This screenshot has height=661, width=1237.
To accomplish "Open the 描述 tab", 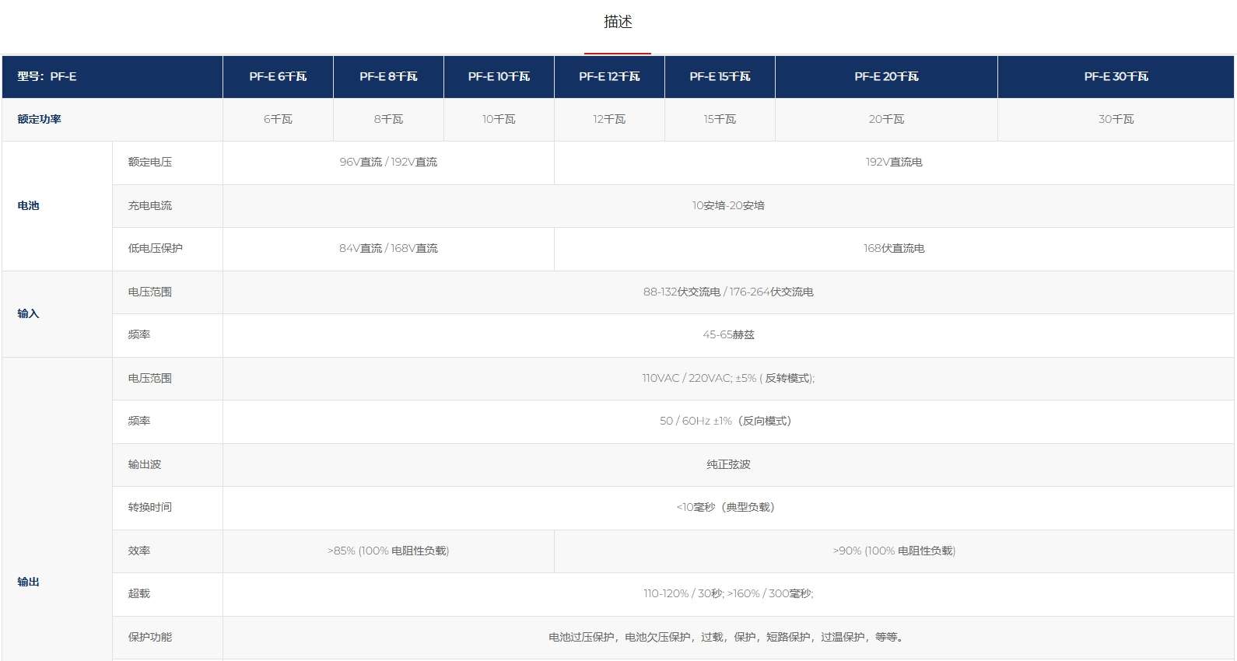I will (x=618, y=23).
